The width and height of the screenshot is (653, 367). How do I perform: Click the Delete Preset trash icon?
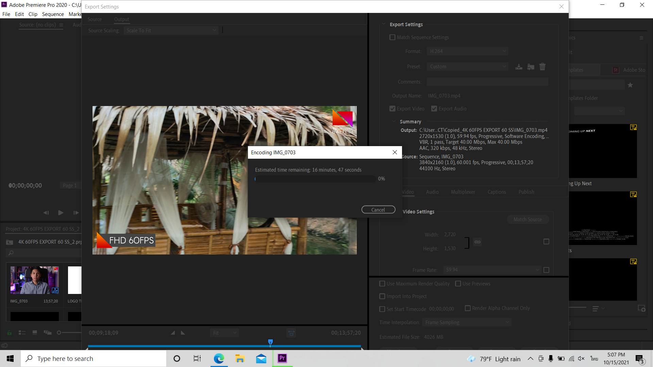pos(542,67)
